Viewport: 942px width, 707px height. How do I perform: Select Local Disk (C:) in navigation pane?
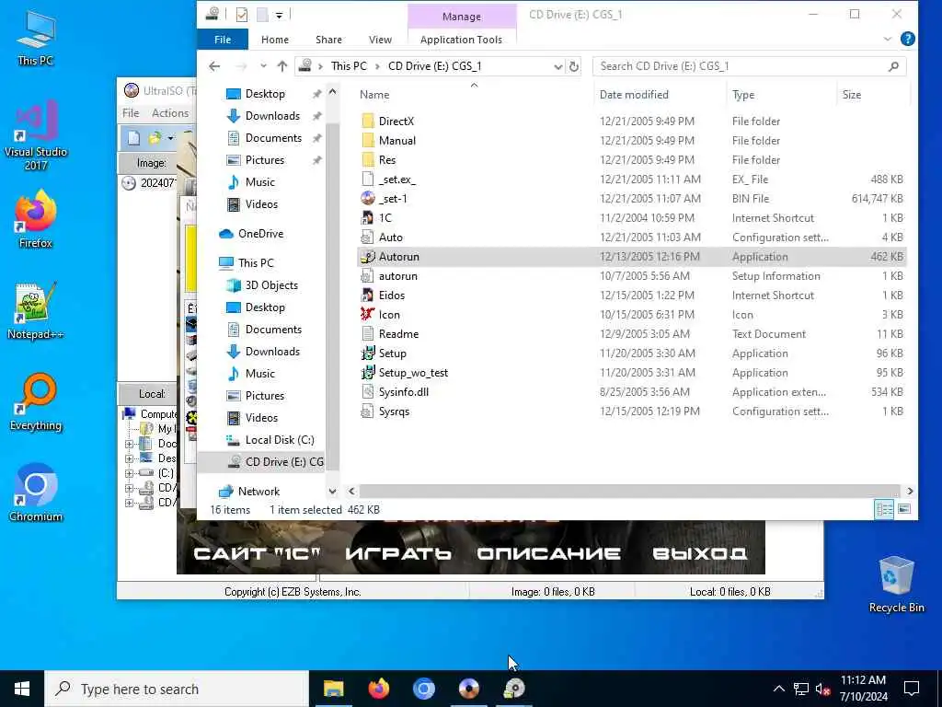[280, 439]
